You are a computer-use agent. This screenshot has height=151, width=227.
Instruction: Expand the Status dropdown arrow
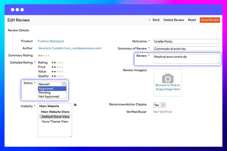pos(64,84)
